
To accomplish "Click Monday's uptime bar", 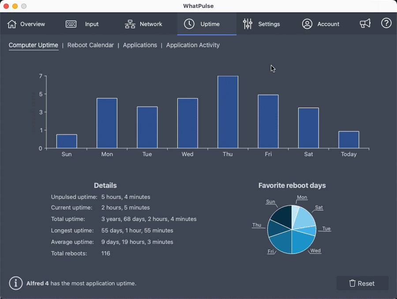I will (107, 123).
